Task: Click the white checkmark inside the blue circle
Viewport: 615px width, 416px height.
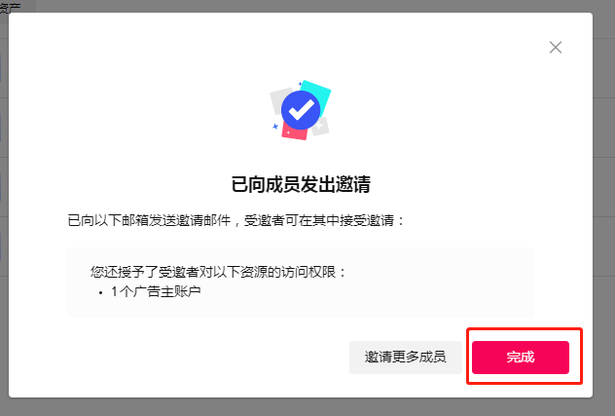Action: coord(302,110)
